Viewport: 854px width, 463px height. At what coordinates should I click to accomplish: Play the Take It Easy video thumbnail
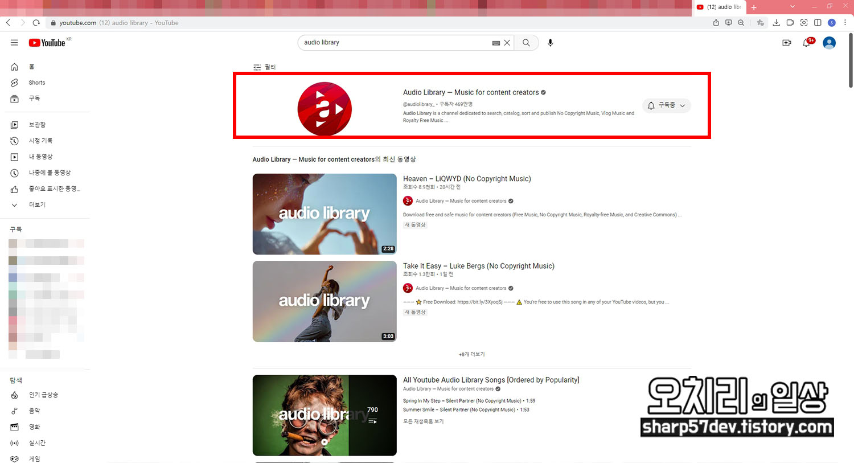pyautogui.click(x=325, y=301)
